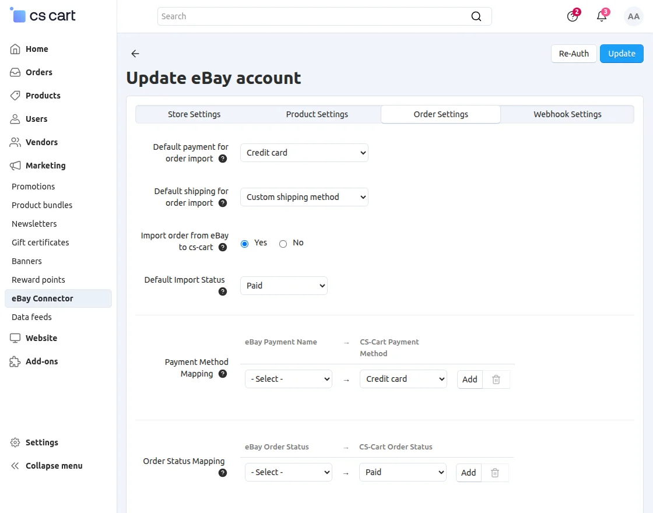The width and height of the screenshot is (653, 513).
Task: Switch to the Product Settings tab
Action: [317, 114]
